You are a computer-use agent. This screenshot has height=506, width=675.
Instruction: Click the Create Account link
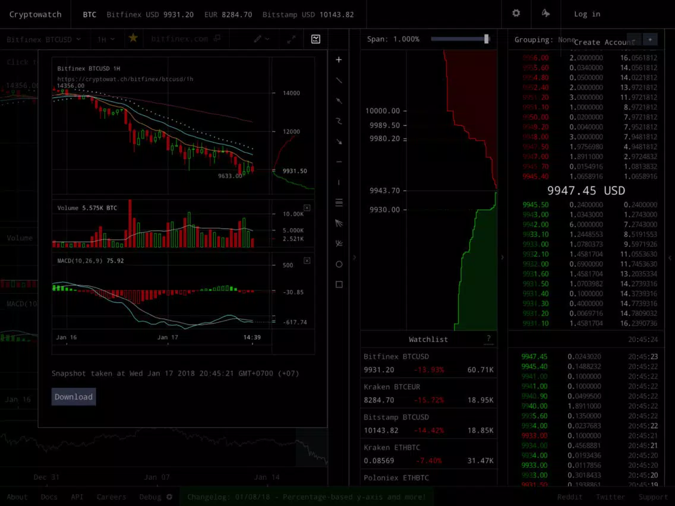604,42
